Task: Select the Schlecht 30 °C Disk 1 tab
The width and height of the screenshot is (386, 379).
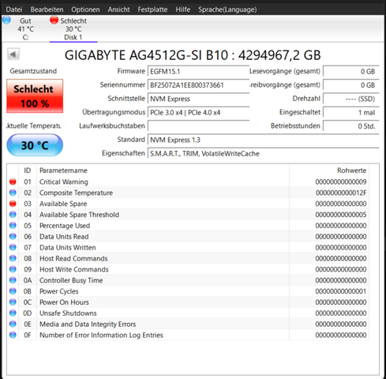Action: (73, 28)
